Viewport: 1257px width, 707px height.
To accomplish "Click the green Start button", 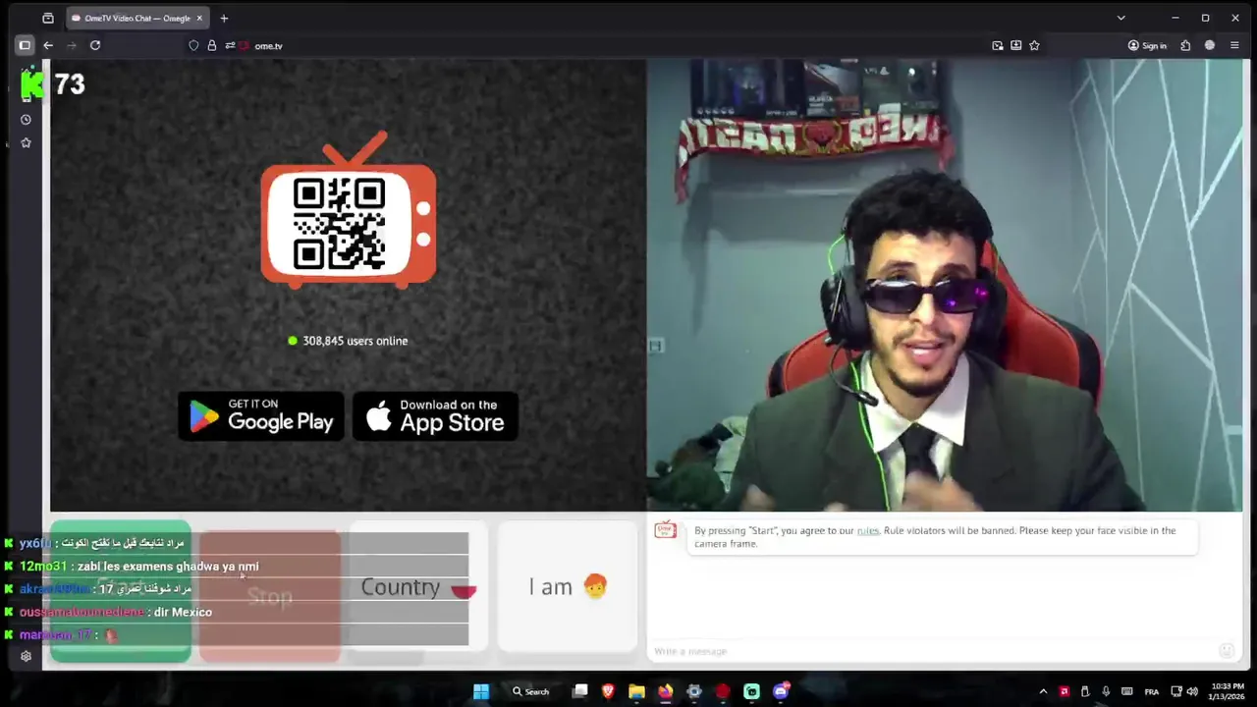I will tap(121, 591).
